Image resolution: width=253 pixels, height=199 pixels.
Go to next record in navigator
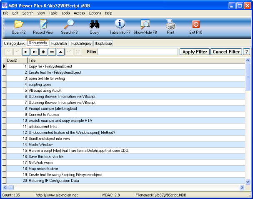point(25,52)
